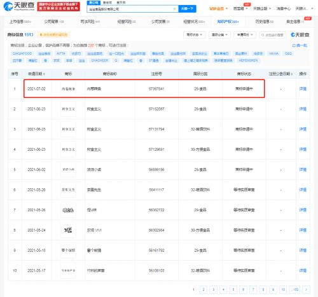The width and height of the screenshot is (318, 297).
Task: Go to page 5 in pagination
Action: click(233, 289)
